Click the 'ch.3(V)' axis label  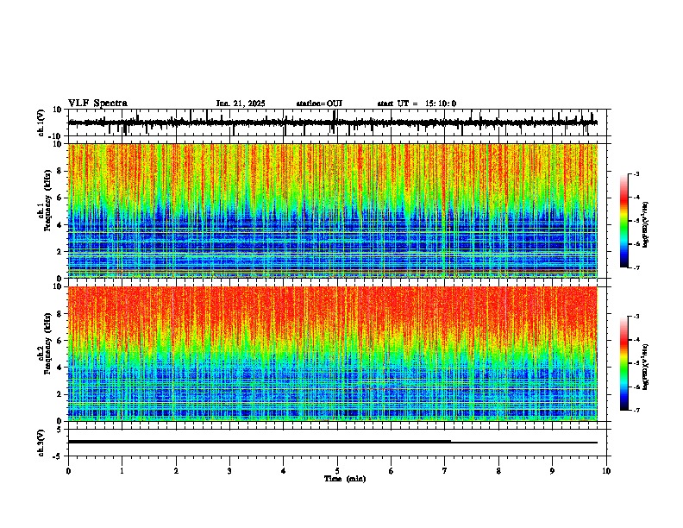41,443
